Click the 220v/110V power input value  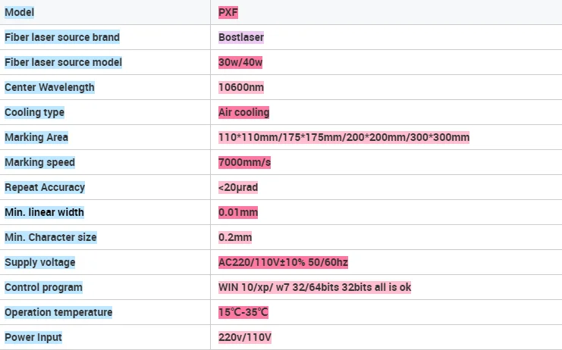click(x=245, y=337)
